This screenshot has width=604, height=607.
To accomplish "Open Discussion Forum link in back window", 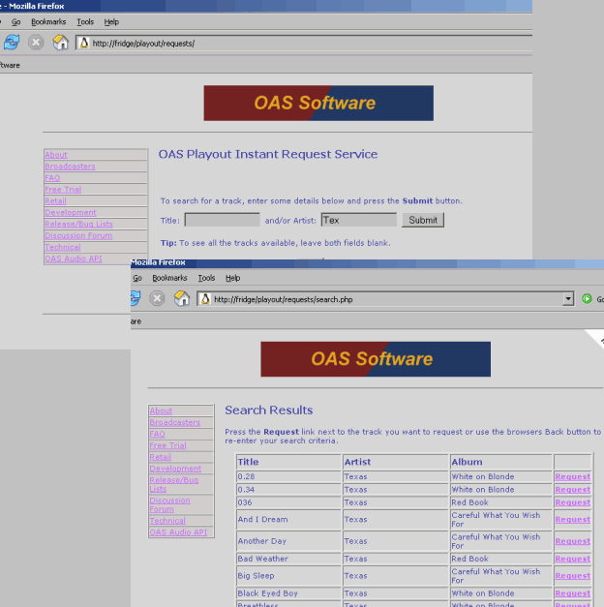I will point(78,235).
